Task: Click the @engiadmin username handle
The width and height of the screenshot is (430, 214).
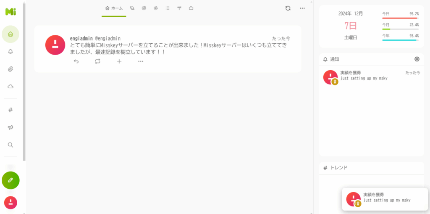Action: pyautogui.click(x=108, y=38)
